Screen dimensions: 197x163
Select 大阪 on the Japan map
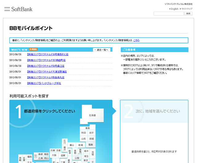click(x=54, y=155)
